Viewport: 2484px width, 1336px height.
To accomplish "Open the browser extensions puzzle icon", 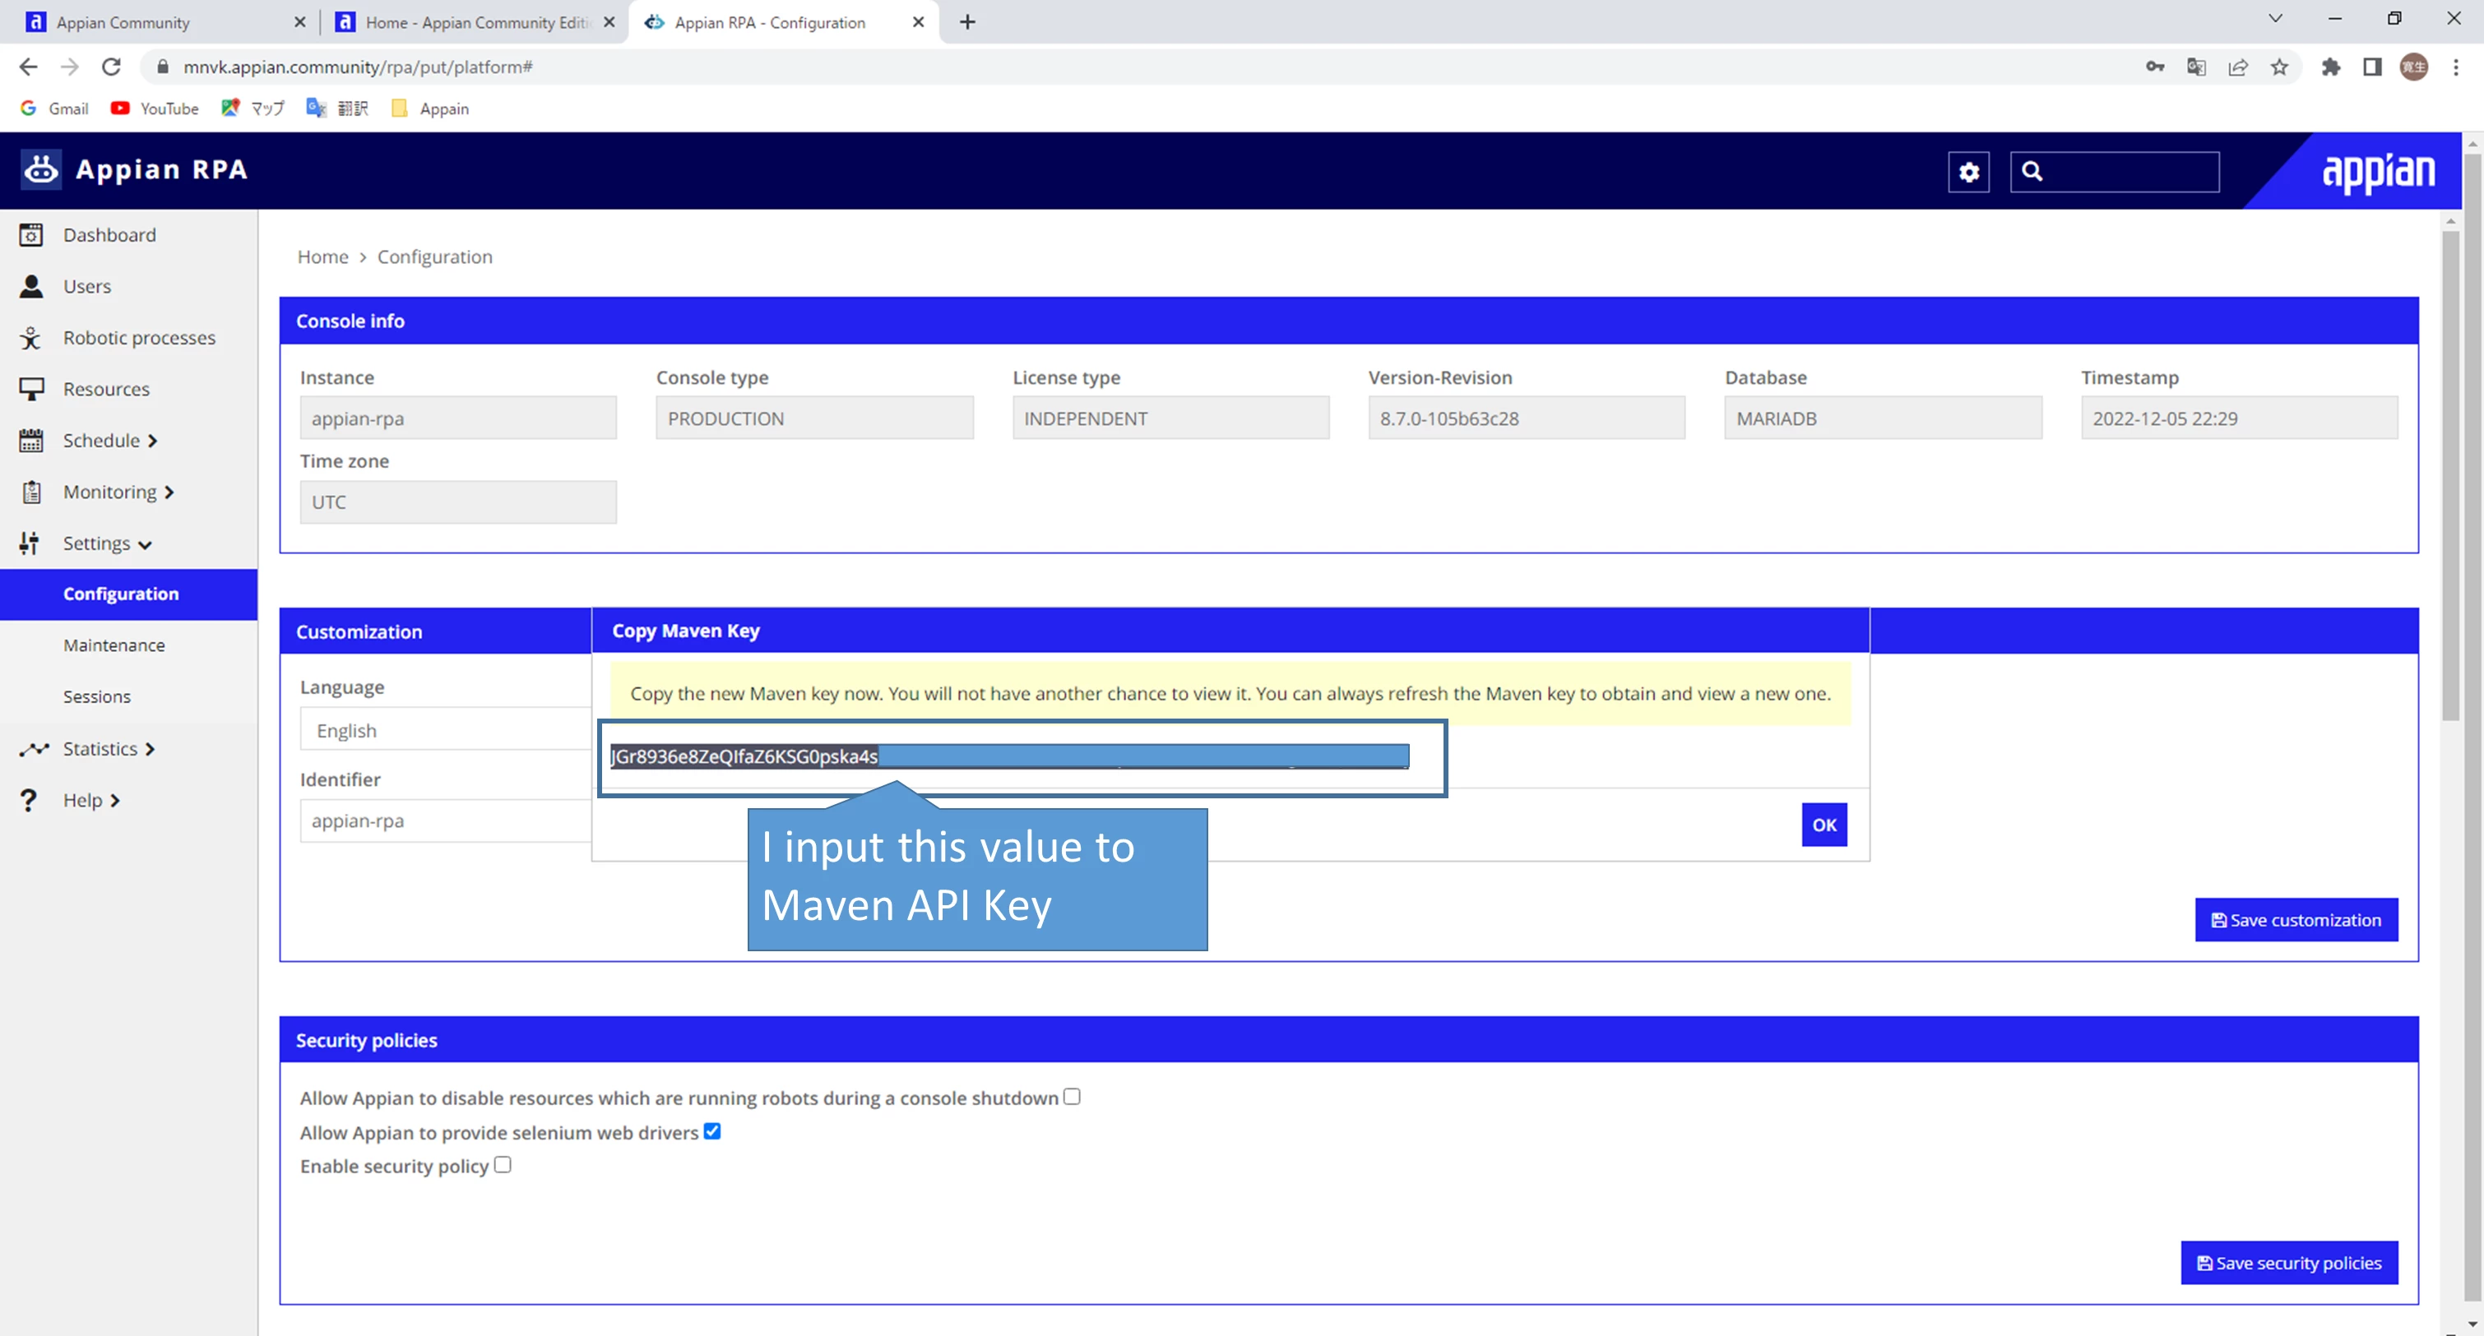I will pyautogui.click(x=2331, y=67).
